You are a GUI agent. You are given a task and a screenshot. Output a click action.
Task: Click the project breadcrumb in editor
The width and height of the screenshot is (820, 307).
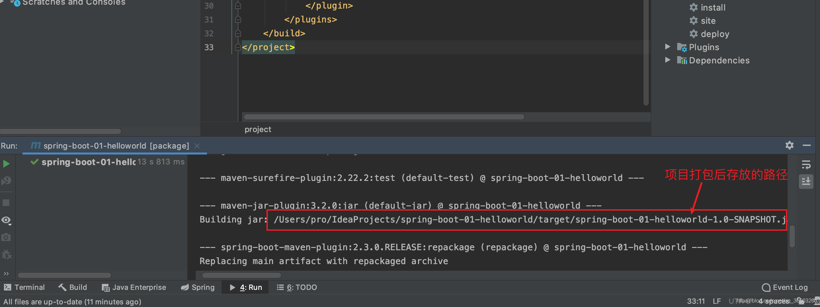258,129
